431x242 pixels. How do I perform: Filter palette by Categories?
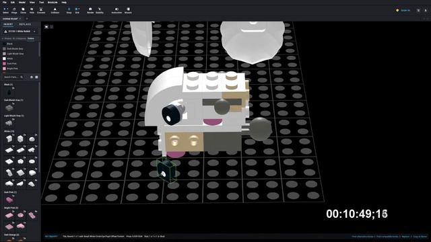point(20,39)
